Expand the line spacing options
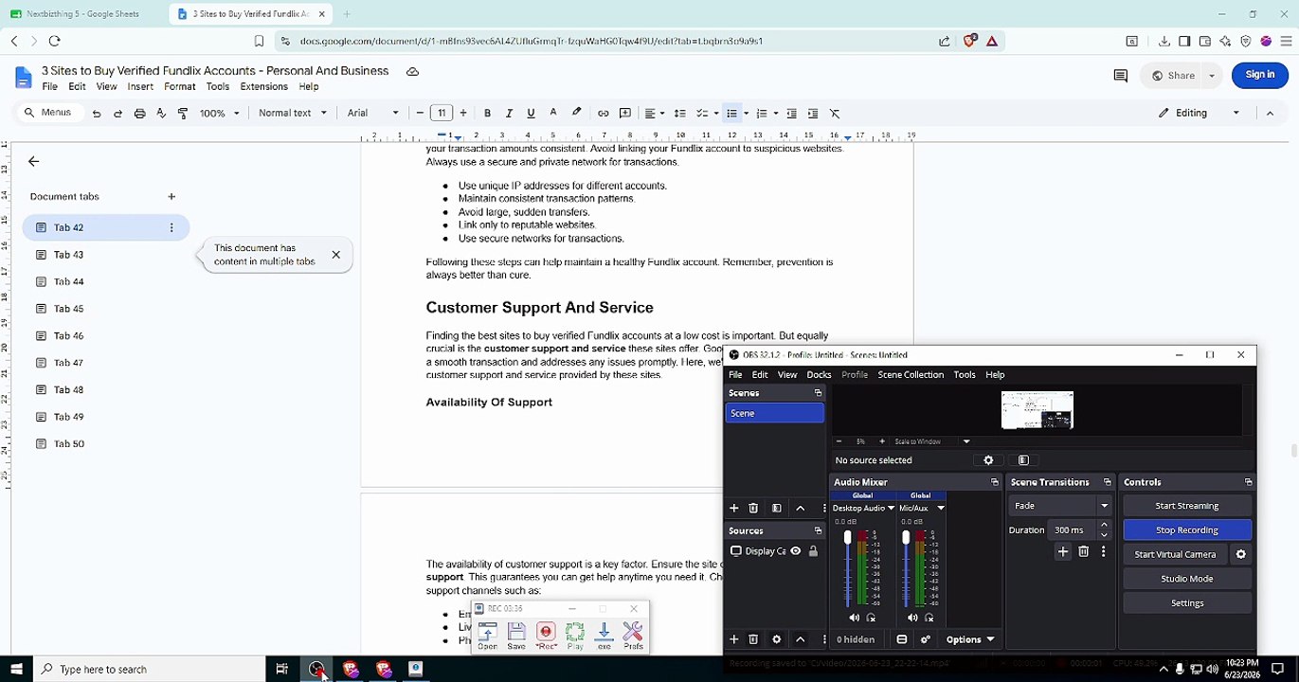The height and width of the screenshot is (682, 1299). click(679, 114)
